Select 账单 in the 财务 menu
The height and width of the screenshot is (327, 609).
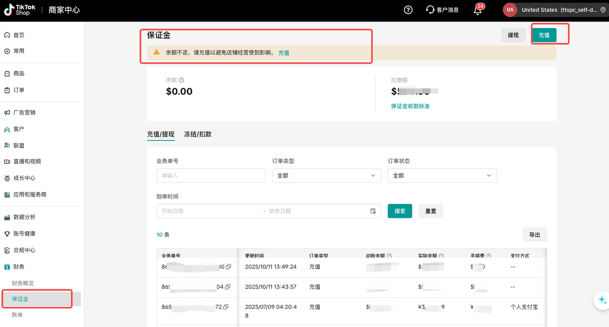(18, 315)
